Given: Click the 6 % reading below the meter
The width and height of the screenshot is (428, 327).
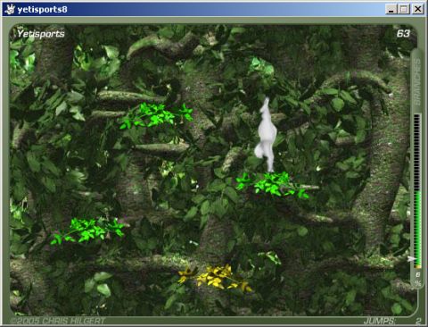Looking at the screenshot, I should coord(418,279).
